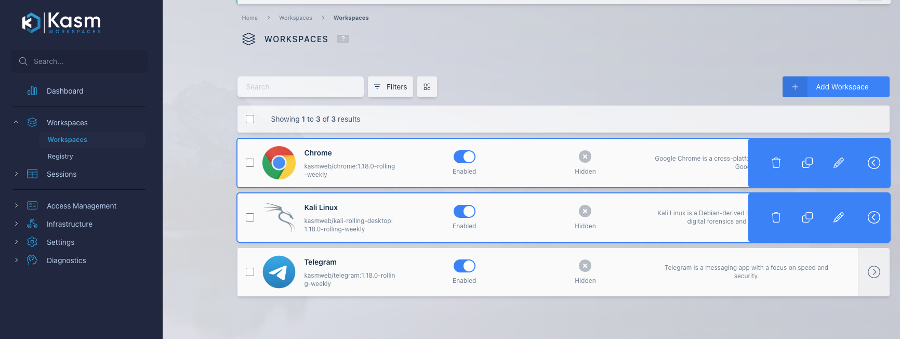This screenshot has width=900, height=339.
Task: Toggle the Telegram Enabled switch off
Action: coord(464,266)
